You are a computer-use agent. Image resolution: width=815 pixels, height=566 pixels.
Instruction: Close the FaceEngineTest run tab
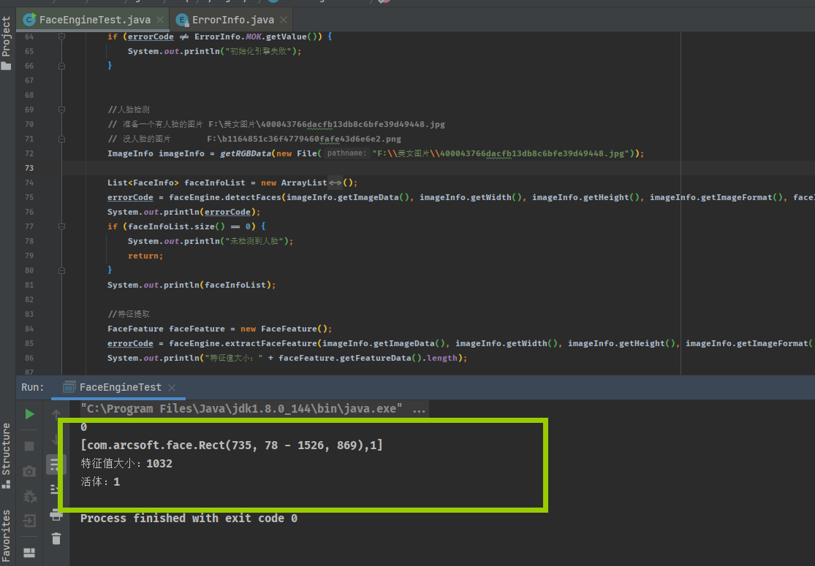point(172,387)
